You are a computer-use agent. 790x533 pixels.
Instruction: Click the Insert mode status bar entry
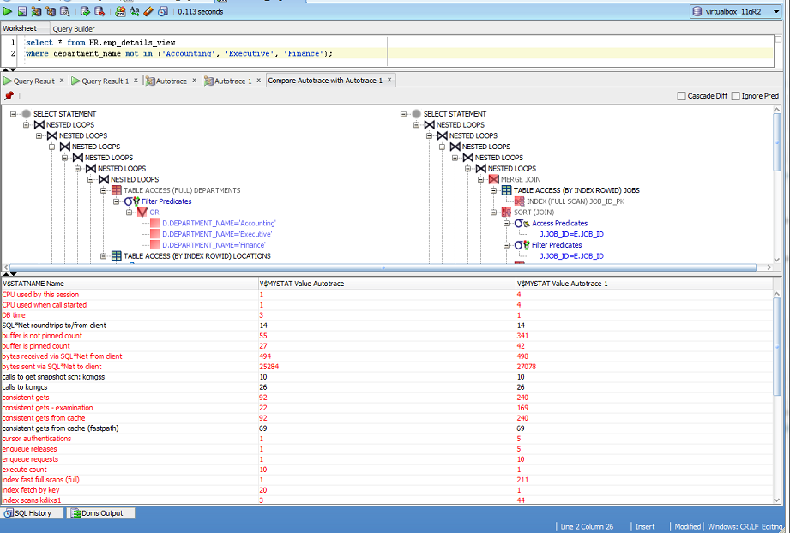pyautogui.click(x=645, y=526)
